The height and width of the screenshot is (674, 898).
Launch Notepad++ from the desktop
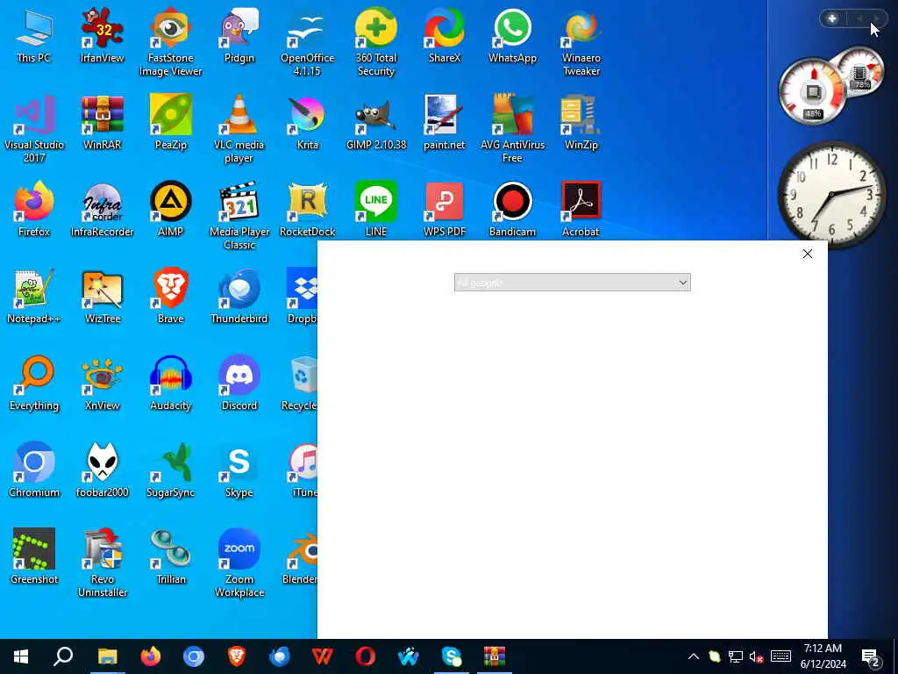coord(34,297)
